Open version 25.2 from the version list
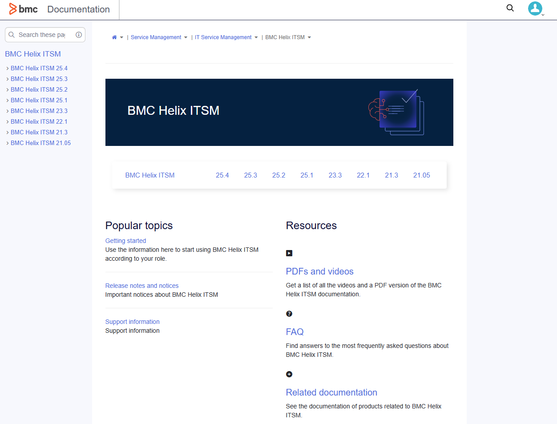 coord(279,175)
